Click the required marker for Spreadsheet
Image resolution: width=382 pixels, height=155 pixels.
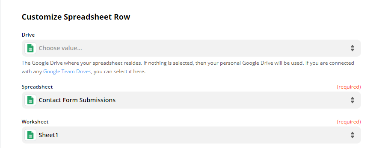tap(349, 86)
